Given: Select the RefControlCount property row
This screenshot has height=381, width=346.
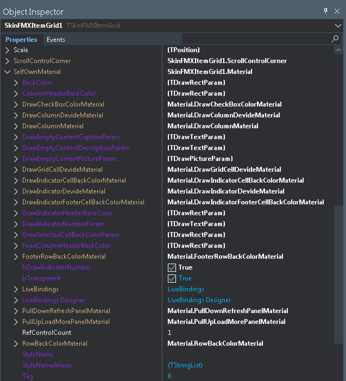Looking at the screenshot, I should [x=81, y=333].
